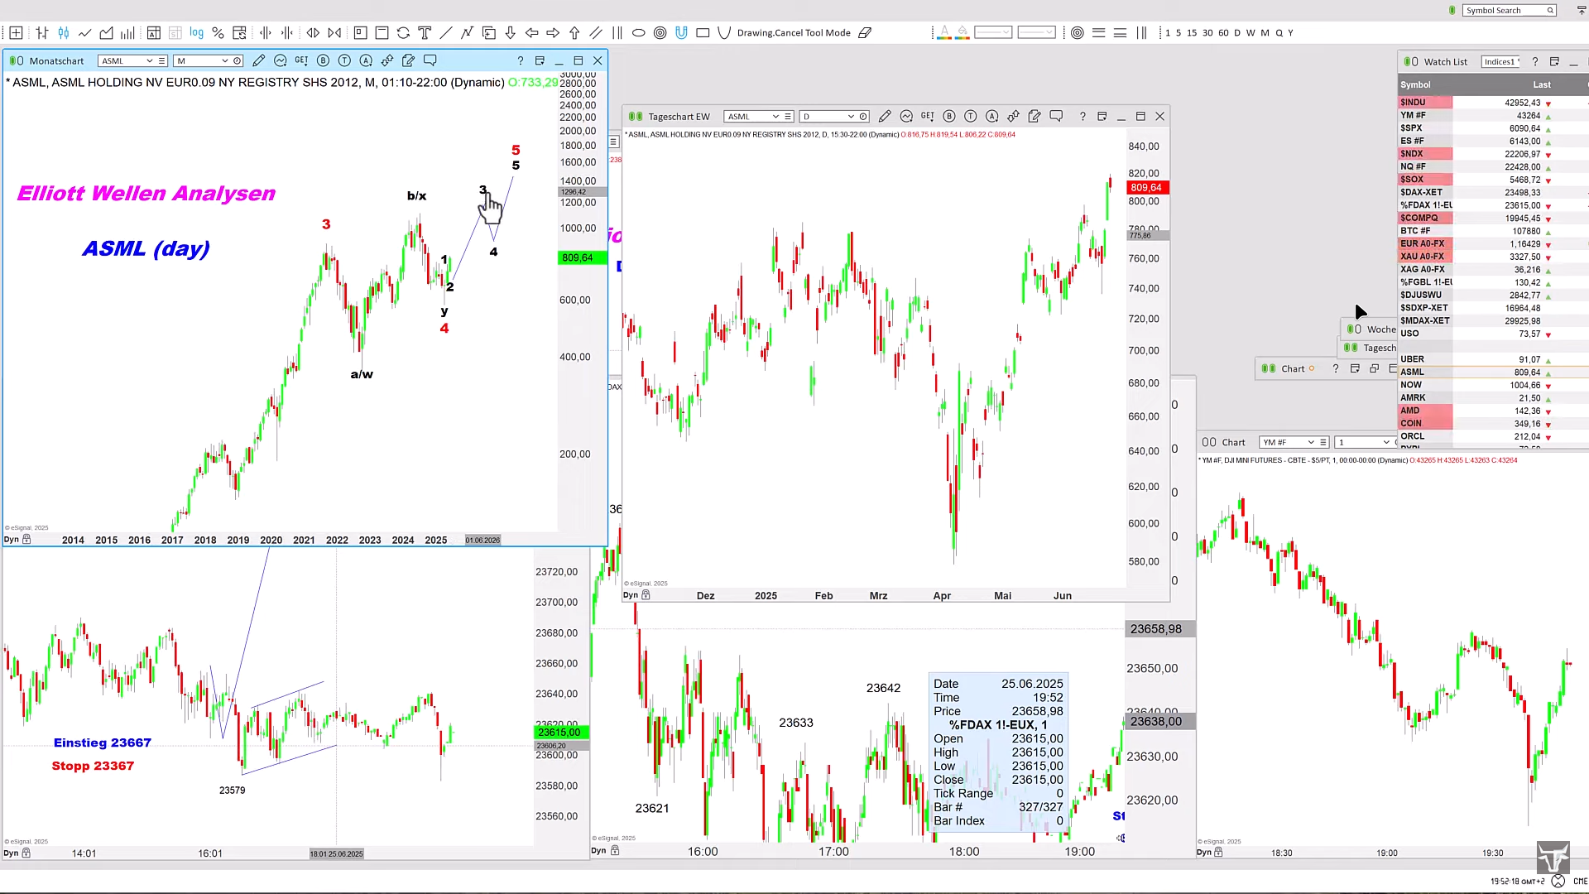The width and height of the screenshot is (1589, 894).
Task: Select the text drawing tool
Action: (x=425, y=33)
